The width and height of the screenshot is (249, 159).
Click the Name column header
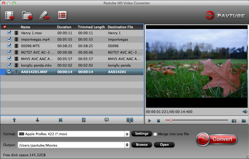pos(38,27)
